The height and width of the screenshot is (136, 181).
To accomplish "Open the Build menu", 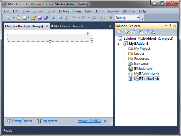I will [x=51, y=11].
